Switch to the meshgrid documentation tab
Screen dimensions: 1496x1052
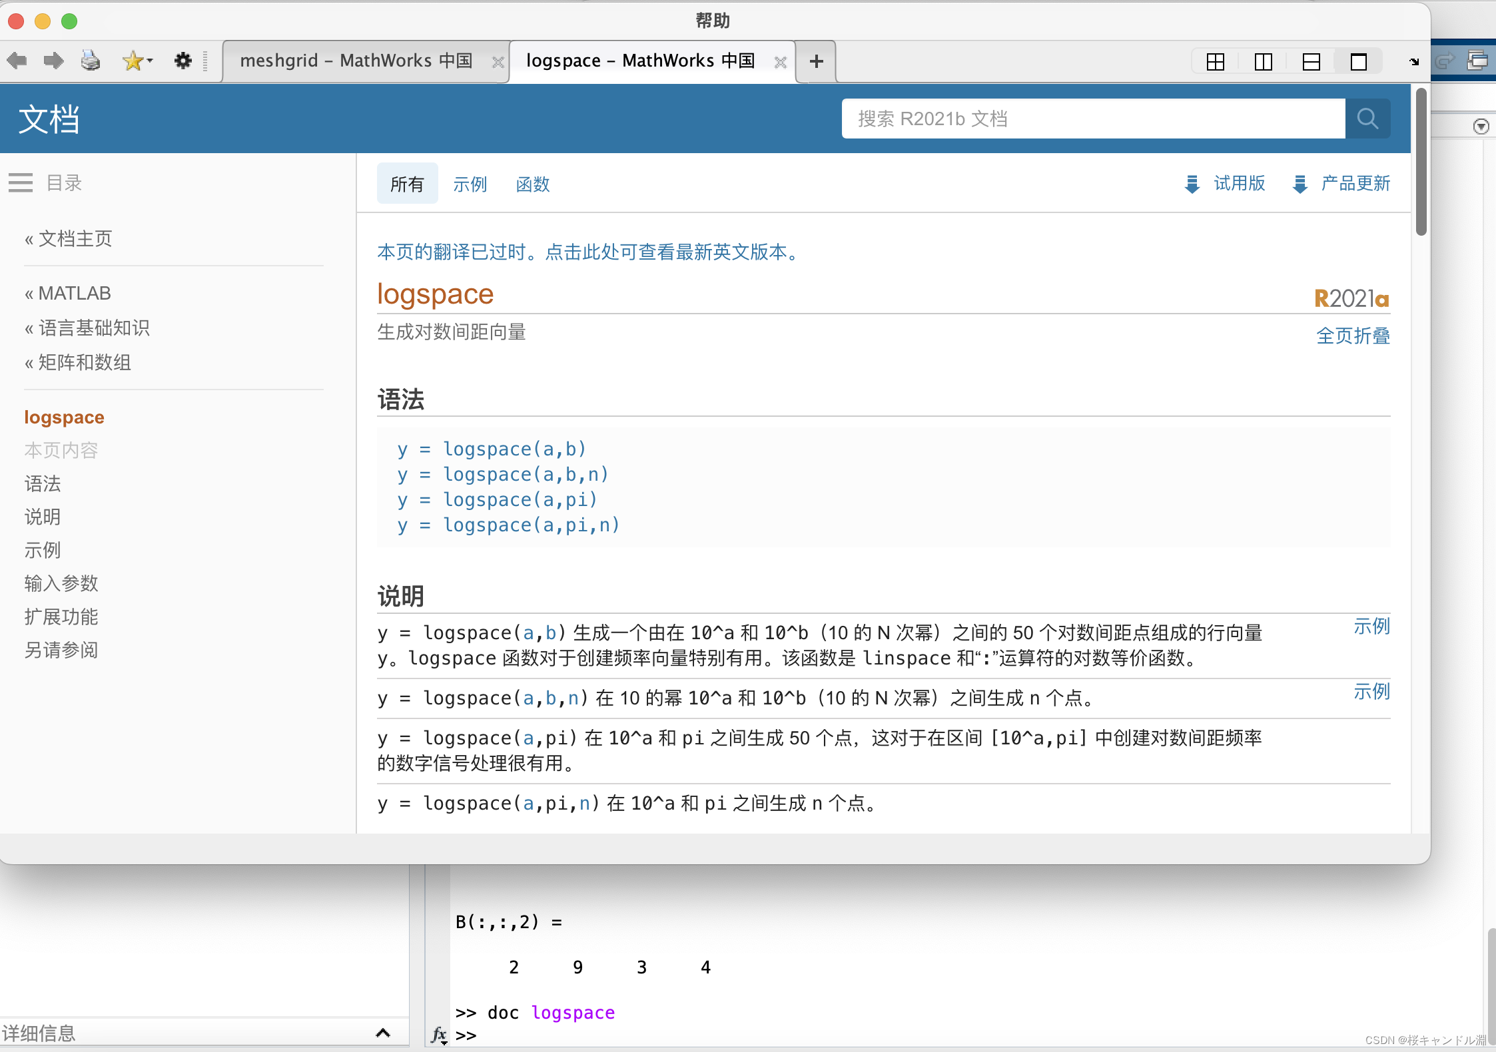coord(356,61)
